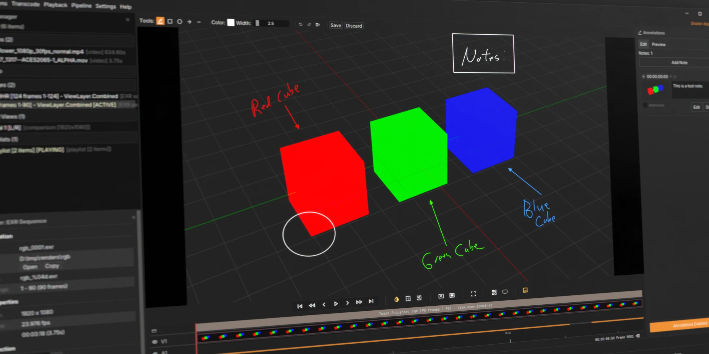
Task: Click the undo annotation icon
Action: click(300, 24)
